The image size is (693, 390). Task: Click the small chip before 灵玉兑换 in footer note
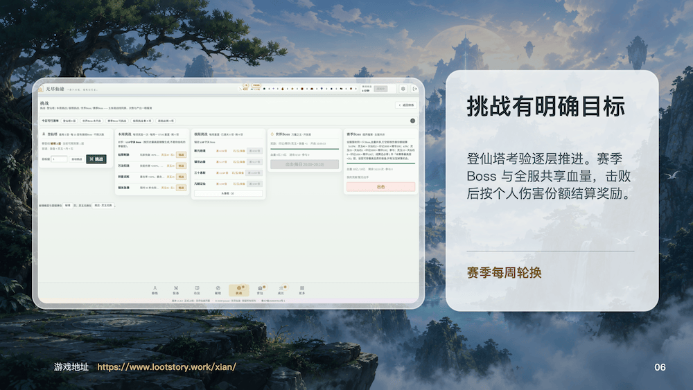(x=68, y=205)
